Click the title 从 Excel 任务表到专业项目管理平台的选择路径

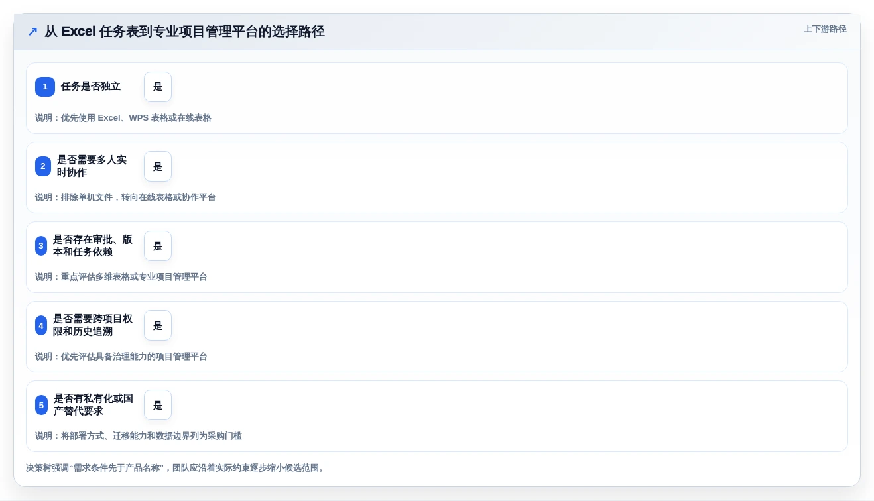pyautogui.click(x=184, y=31)
